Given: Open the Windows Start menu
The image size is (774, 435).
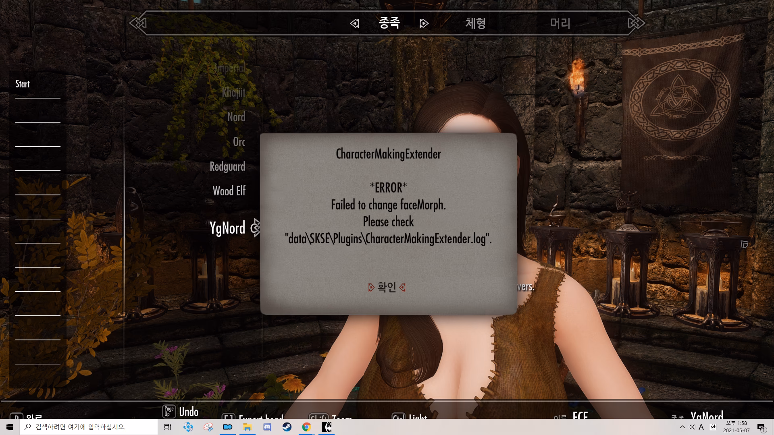Looking at the screenshot, I should (x=10, y=427).
